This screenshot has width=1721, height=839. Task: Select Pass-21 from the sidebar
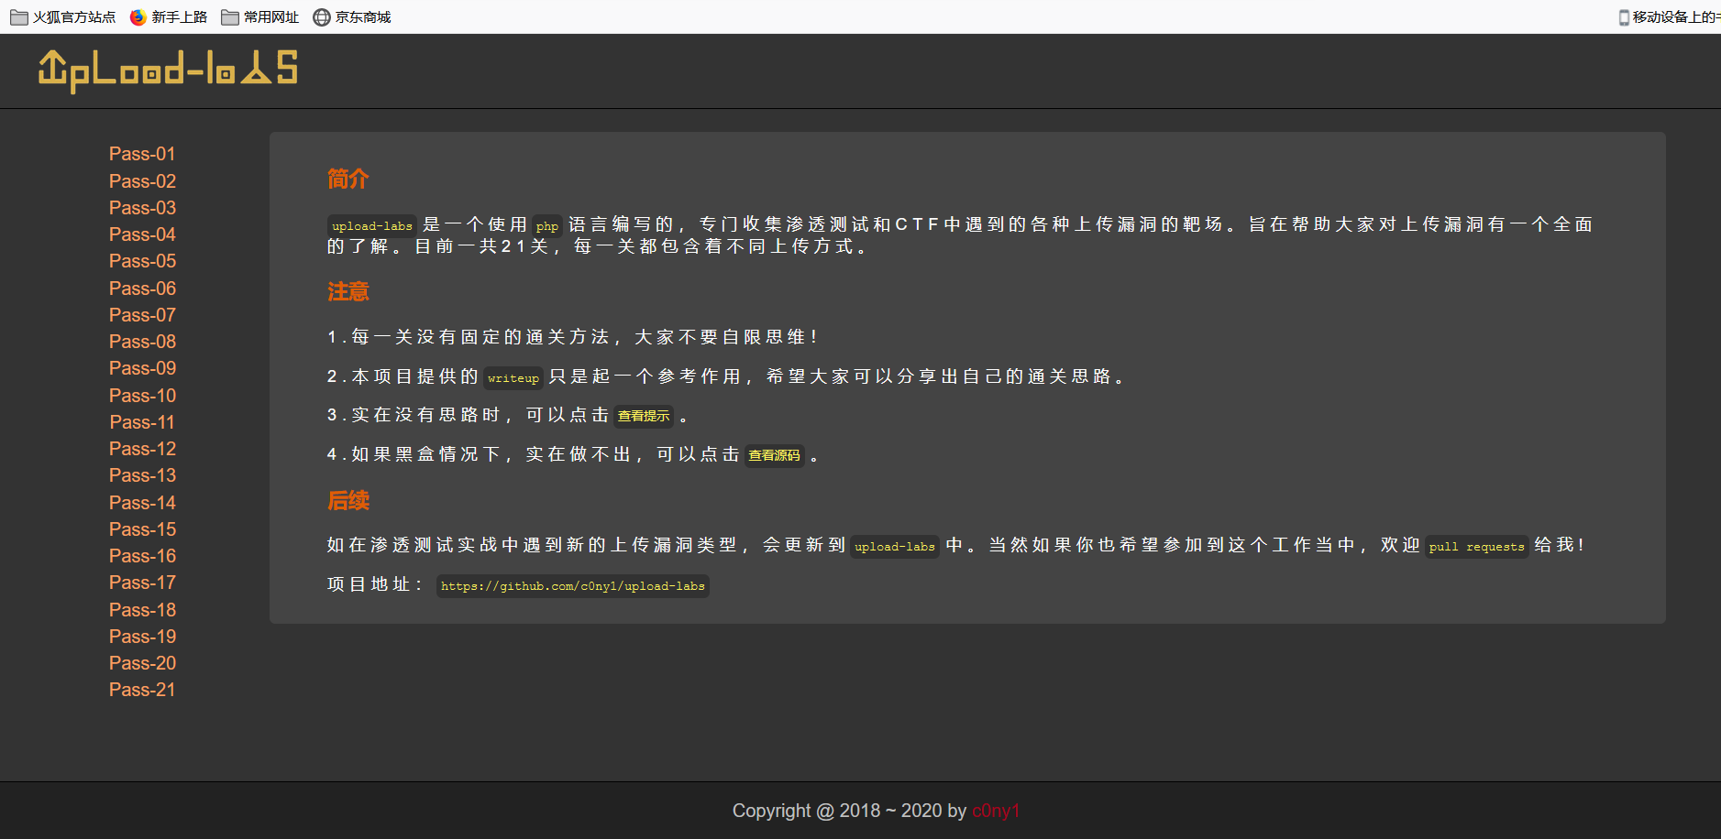142,690
